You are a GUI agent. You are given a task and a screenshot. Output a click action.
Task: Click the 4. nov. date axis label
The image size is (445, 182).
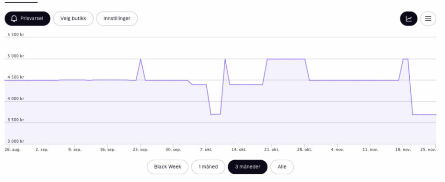pos(337,150)
